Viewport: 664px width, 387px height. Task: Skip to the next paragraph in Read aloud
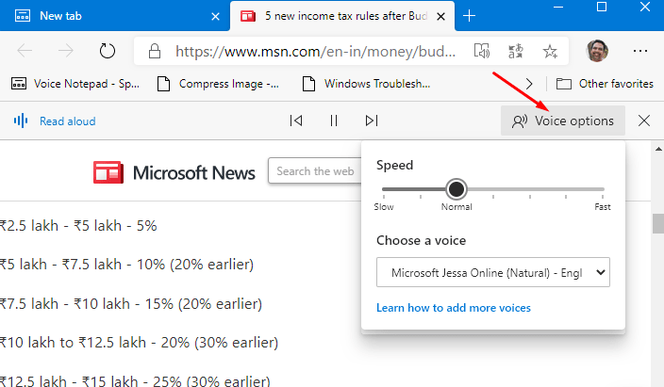click(x=372, y=121)
